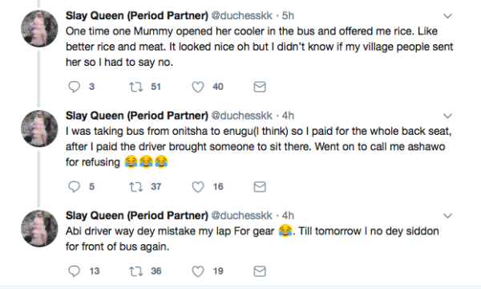The image size is (481, 289).
Task: Like the tweet about Mummy's rice
Action: click(198, 87)
